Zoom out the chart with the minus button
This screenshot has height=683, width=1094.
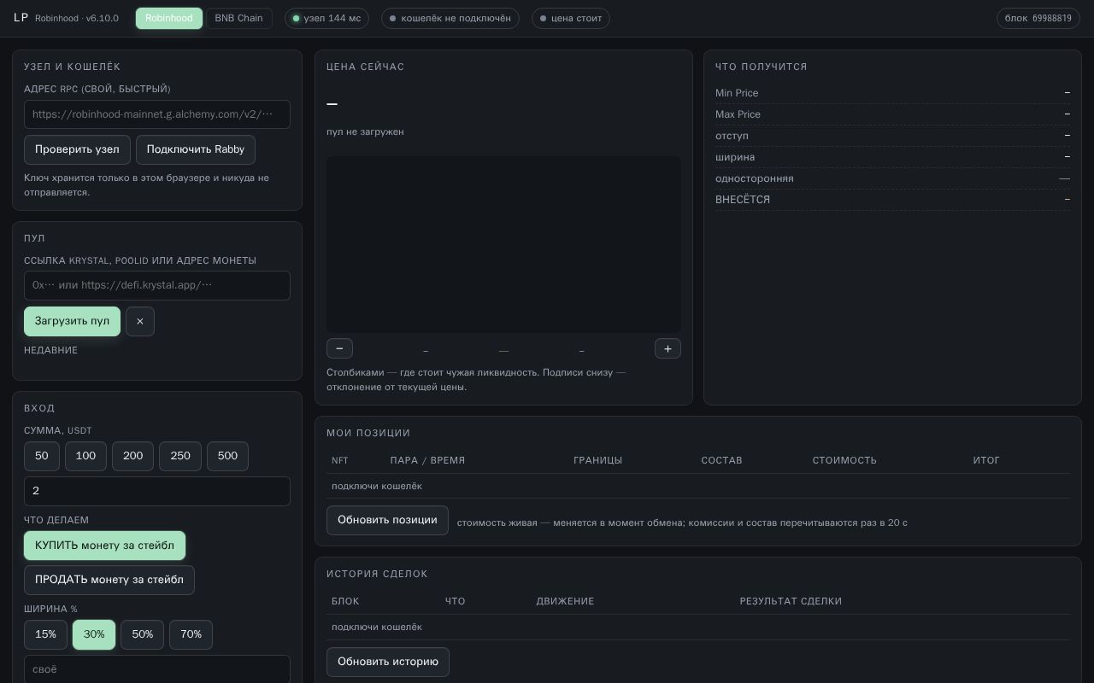339,348
